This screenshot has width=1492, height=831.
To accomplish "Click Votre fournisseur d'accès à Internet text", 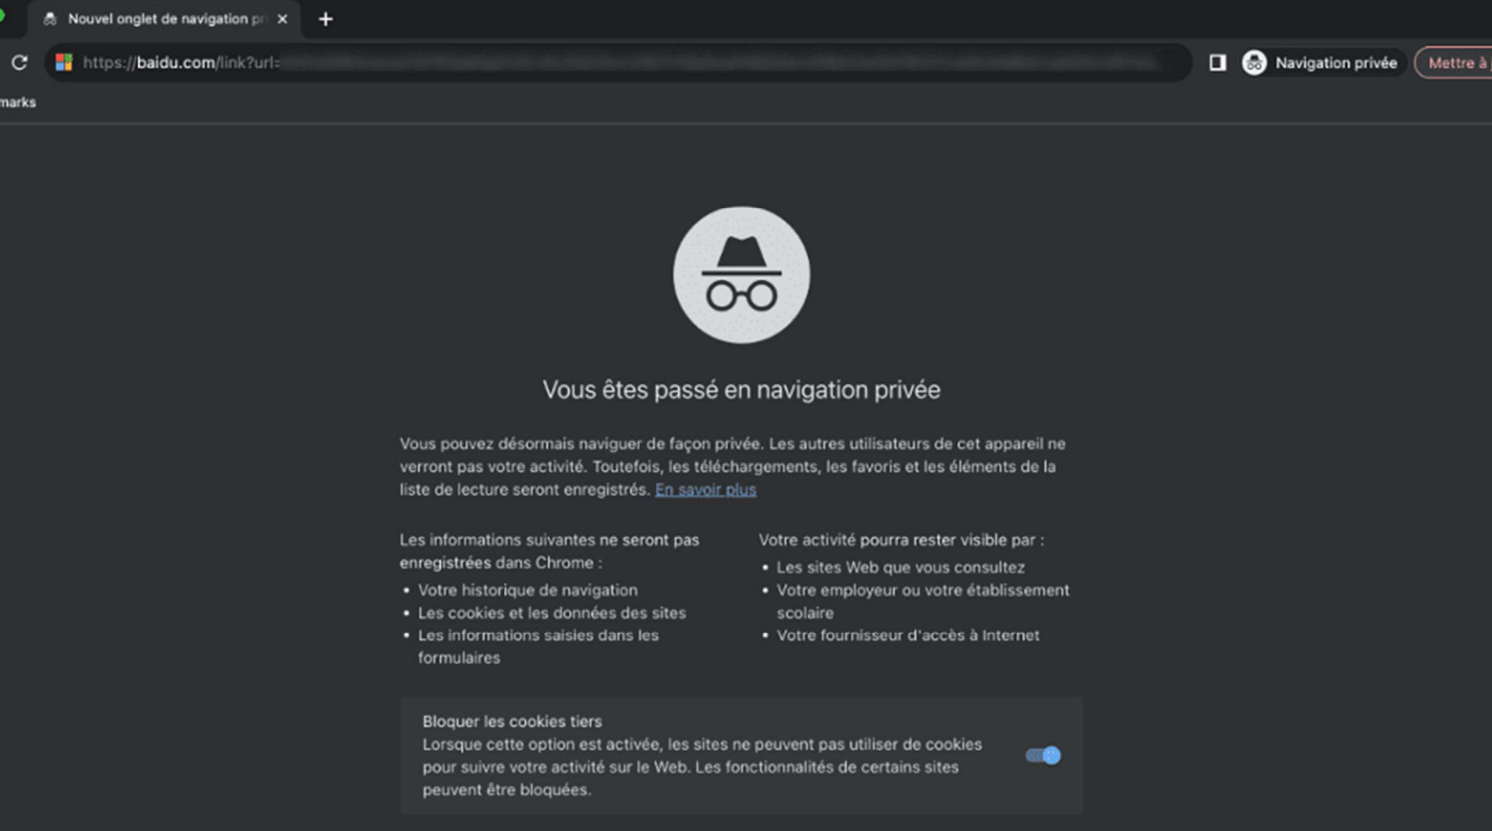I will (907, 635).
